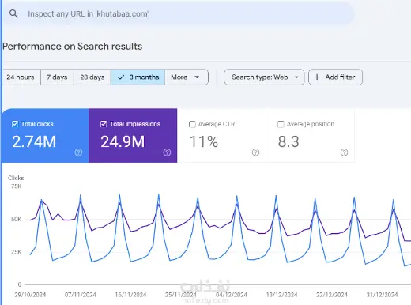411x305 pixels.
Task: Click the Add filter button
Action: (335, 77)
